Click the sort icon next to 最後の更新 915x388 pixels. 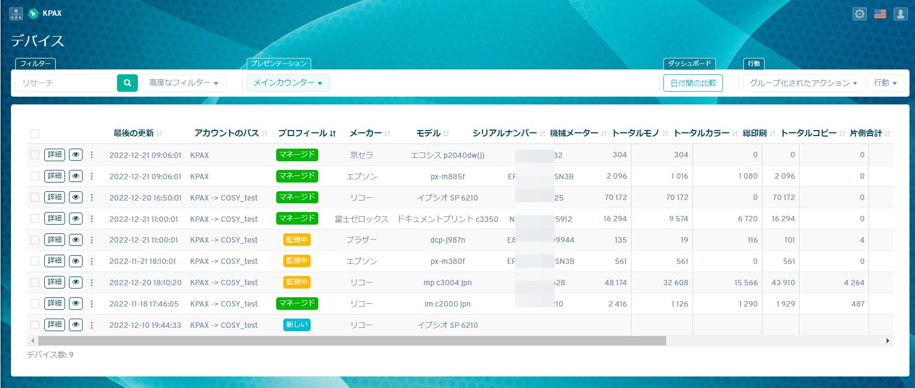pos(159,133)
